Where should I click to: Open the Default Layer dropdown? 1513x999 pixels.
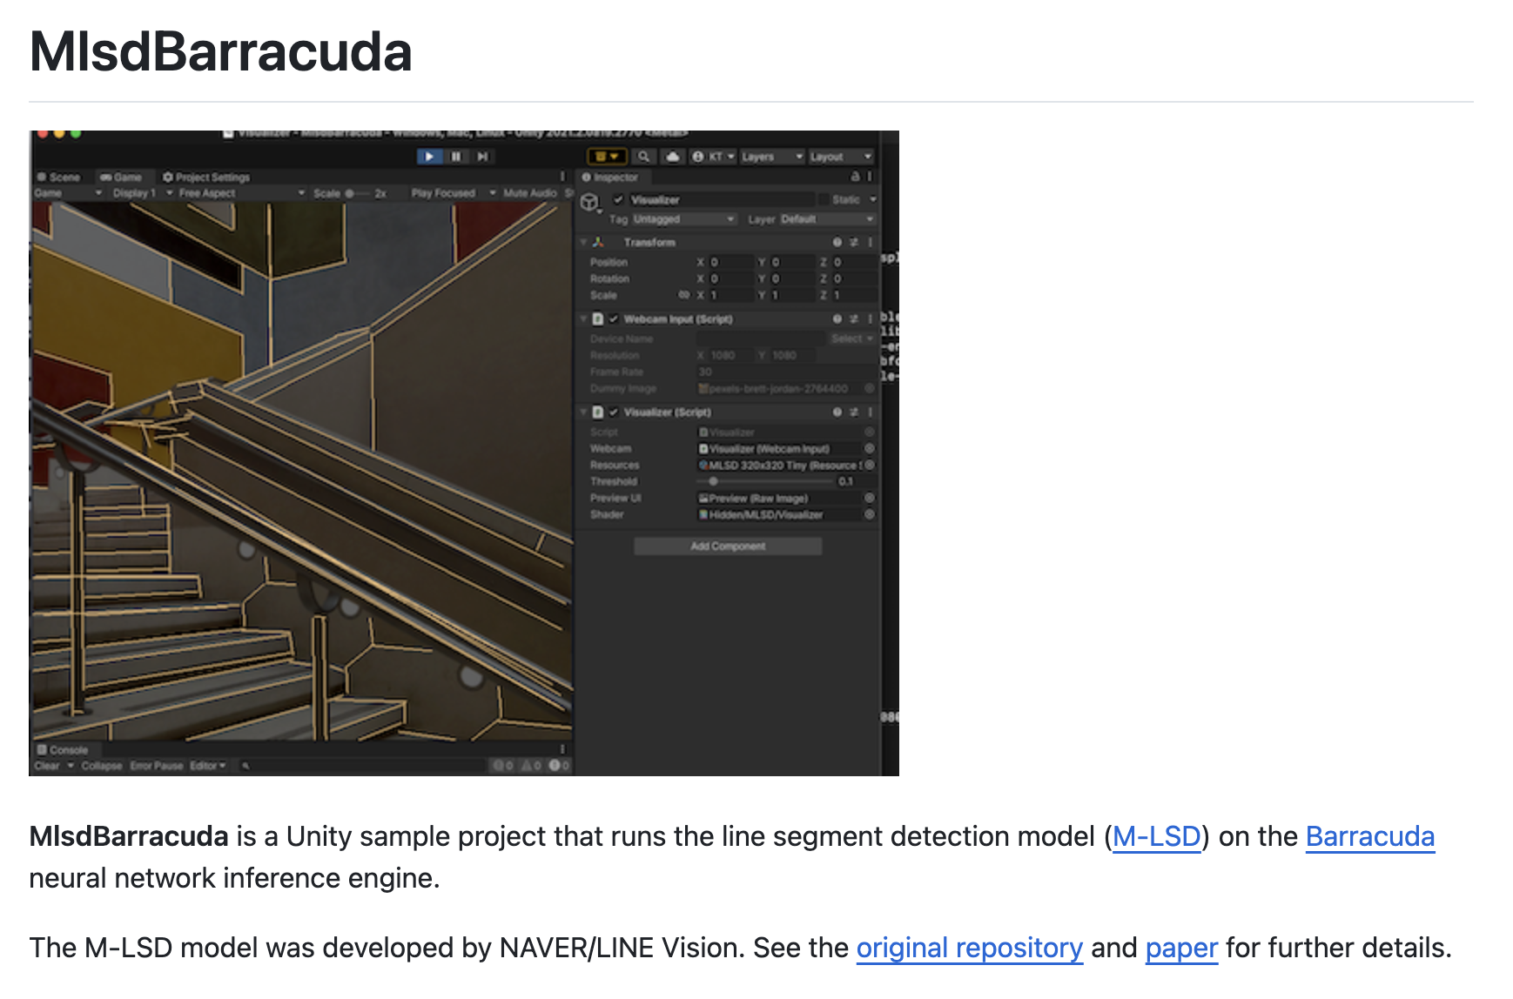826,219
